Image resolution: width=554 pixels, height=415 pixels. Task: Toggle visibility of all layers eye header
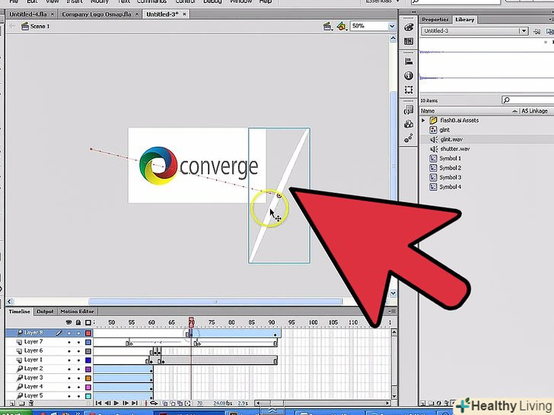coord(69,322)
